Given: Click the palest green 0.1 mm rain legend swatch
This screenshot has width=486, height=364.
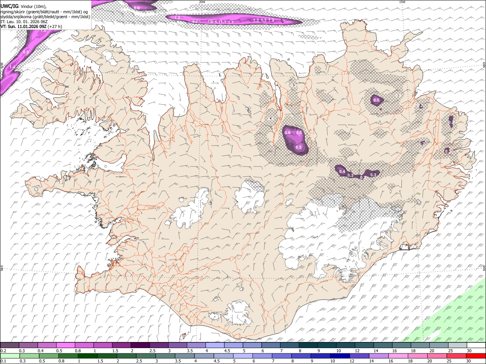Looking at the screenshot, I should (x=10, y=356).
